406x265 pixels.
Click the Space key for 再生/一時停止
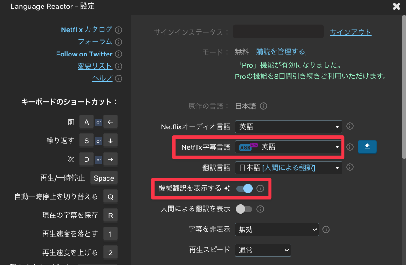104,178
